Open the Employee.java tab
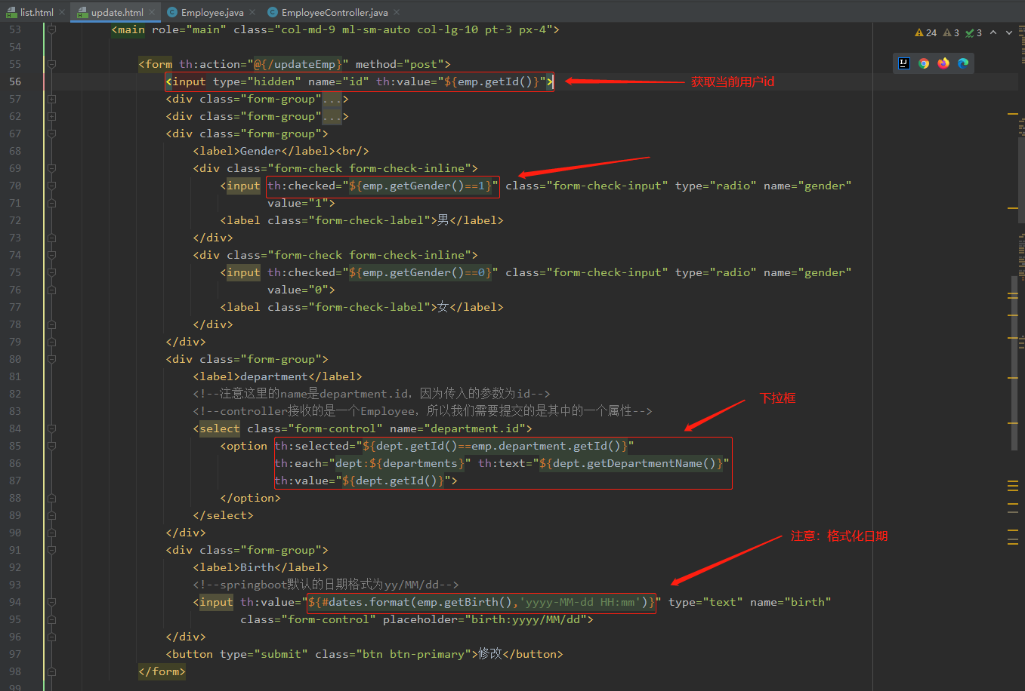Viewport: 1025px width, 691px height. 212,12
